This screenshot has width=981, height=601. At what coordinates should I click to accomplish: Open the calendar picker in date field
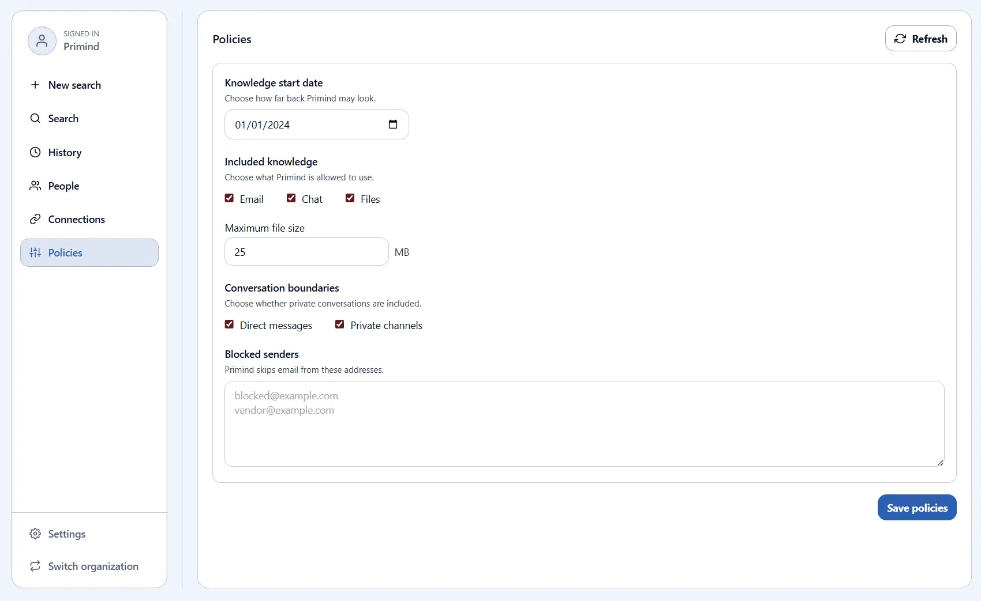pyautogui.click(x=393, y=124)
